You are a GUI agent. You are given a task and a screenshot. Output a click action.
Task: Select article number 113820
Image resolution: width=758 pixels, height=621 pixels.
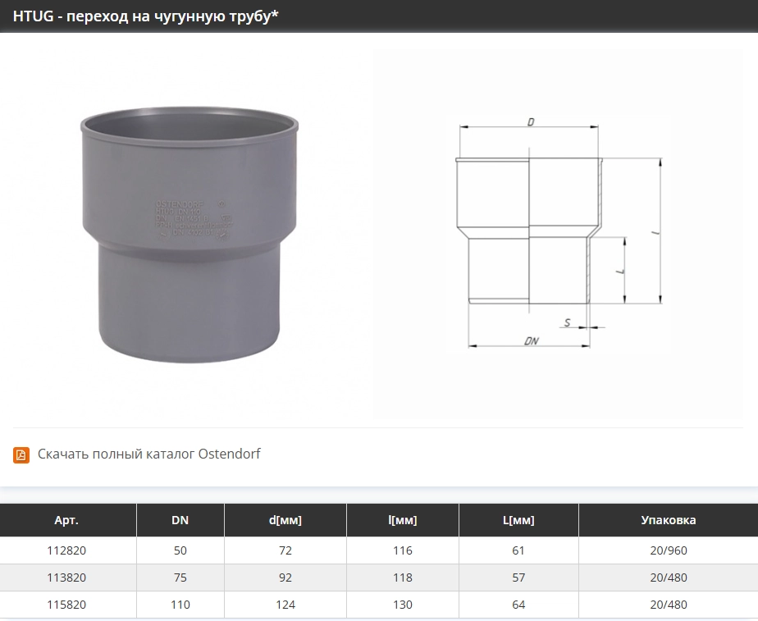66,578
